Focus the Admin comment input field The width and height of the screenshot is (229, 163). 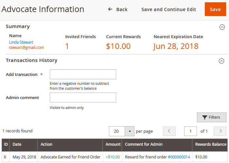click(x=83, y=97)
